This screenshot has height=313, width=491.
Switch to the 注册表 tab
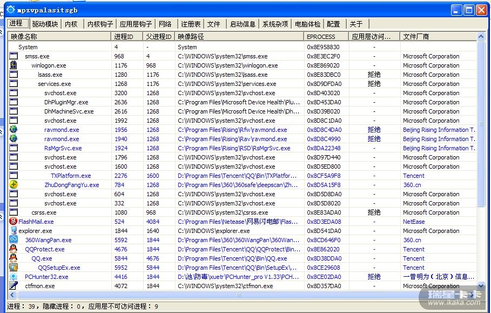[191, 24]
